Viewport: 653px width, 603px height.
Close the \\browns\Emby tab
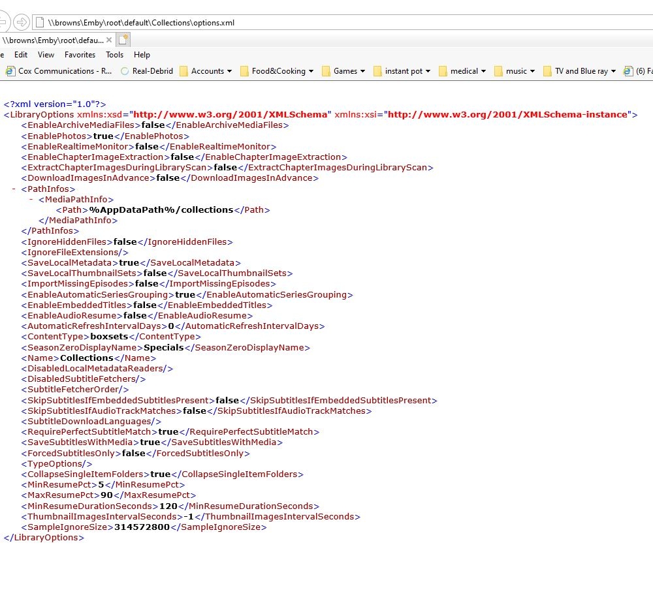(x=108, y=40)
